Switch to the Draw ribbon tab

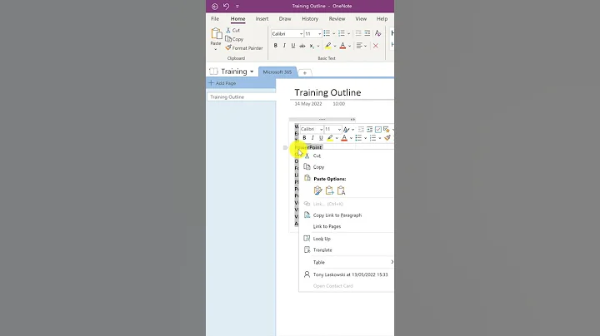pyautogui.click(x=285, y=18)
